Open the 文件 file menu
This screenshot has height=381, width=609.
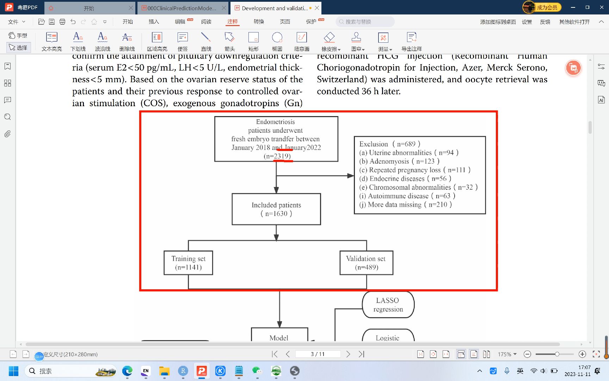tap(17, 22)
